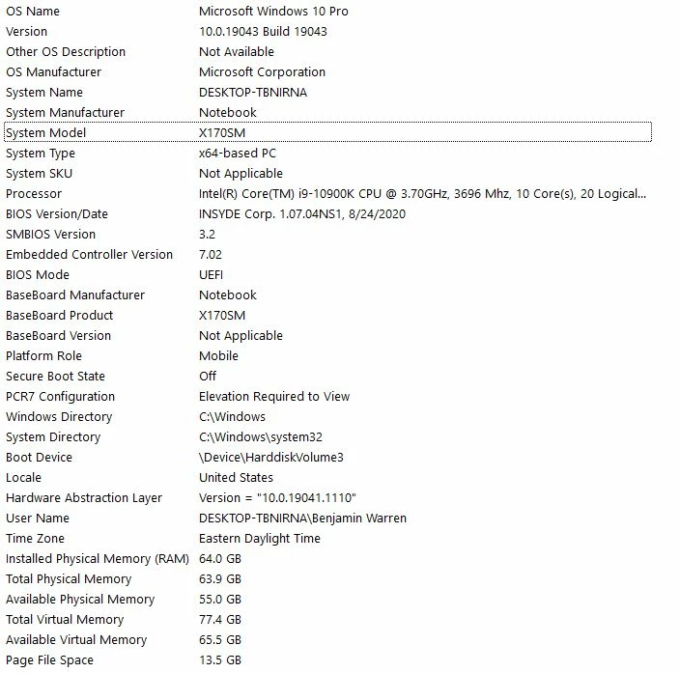Click the 13.5 GB page file value
Screen dimensions: 680x673
220,660
